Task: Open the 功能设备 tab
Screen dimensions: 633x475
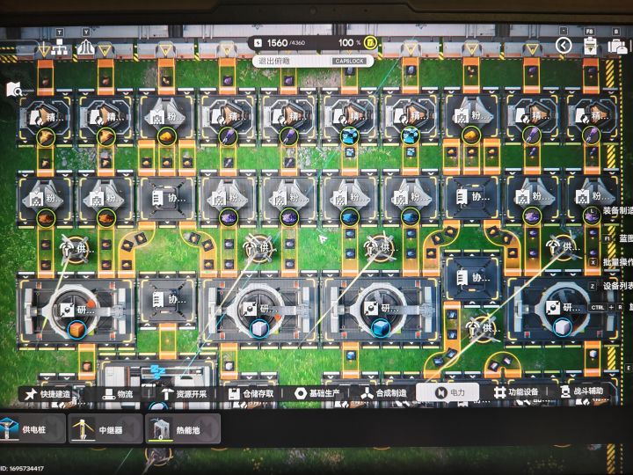Action: [516, 391]
